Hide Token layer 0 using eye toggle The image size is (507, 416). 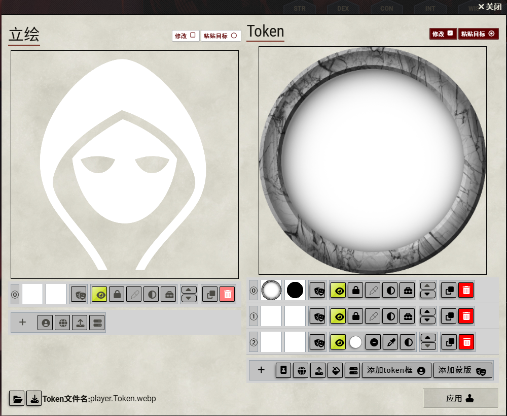pos(339,291)
